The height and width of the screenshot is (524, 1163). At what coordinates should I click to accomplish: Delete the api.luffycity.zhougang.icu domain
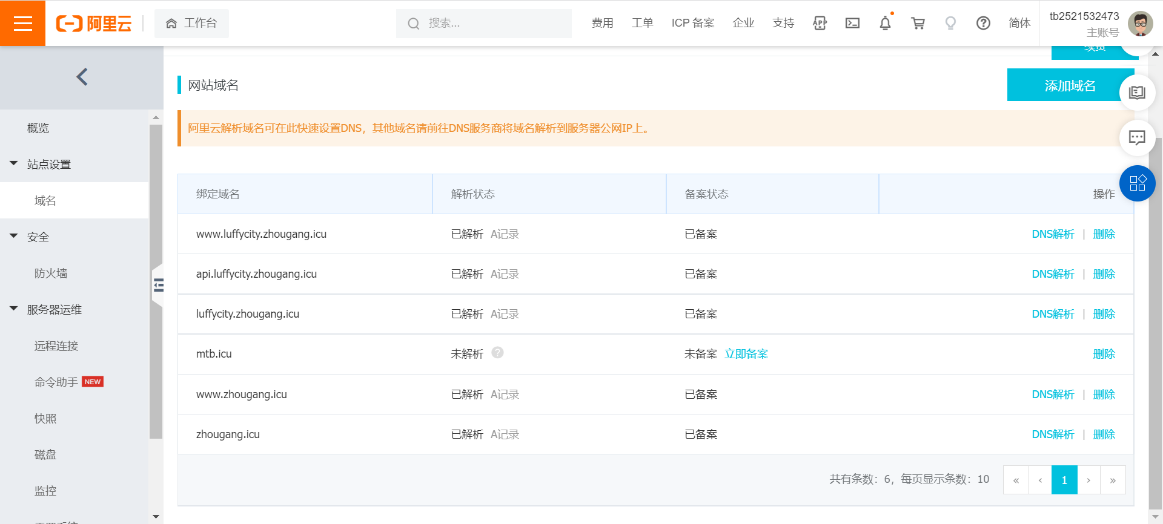click(1104, 274)
